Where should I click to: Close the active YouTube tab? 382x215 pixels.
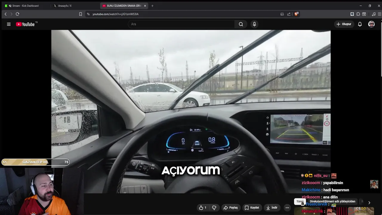point(145,6)
